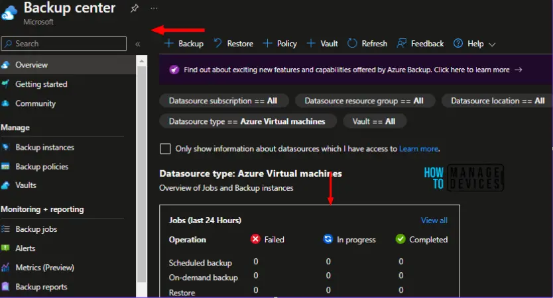Change the Datasource resource group filter

[364, 101]
